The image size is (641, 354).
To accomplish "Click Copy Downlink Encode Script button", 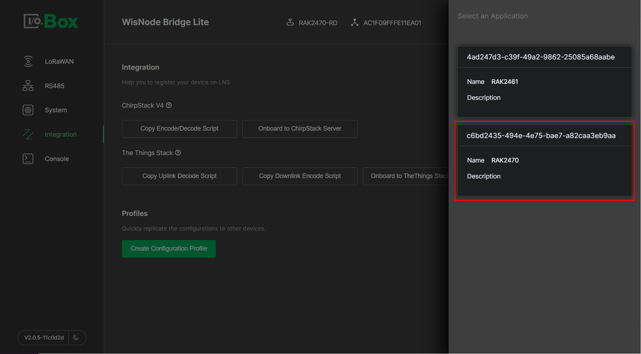I will click(x=300, y=176).
